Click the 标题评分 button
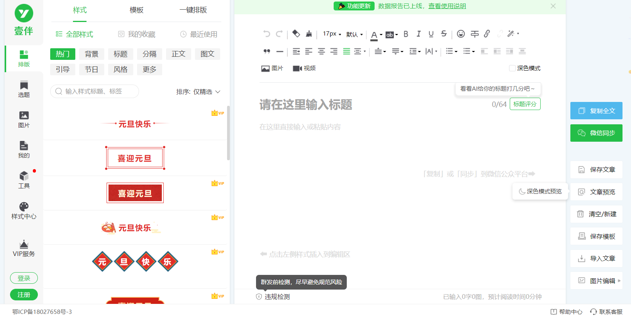The width and height of the screenshot is (631, 322). (x=525, y=104)
